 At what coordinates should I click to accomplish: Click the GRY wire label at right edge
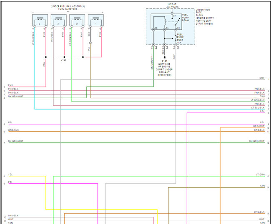point(262,78)
